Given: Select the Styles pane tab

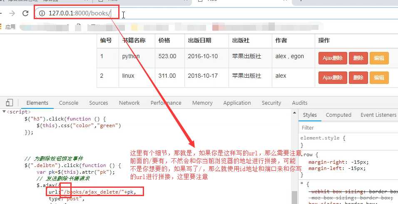Looking at the screenshot, I should 310,115.
